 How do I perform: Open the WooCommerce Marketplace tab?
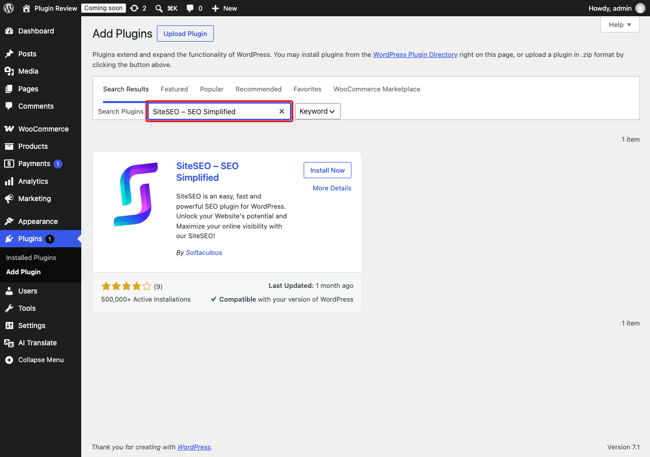[x=377, y=89]
